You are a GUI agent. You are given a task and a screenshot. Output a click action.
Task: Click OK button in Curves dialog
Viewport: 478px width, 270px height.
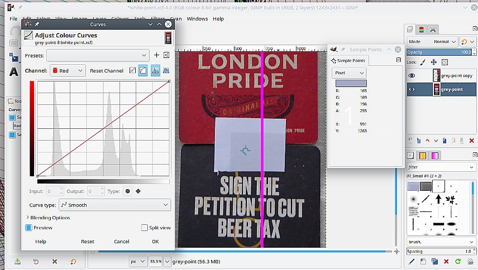point(155,242)
